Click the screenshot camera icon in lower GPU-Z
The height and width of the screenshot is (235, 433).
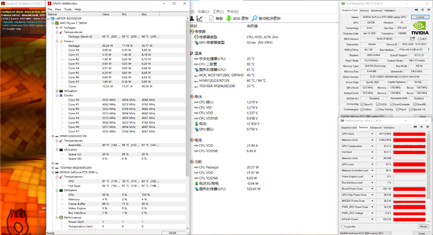(415, 127)
